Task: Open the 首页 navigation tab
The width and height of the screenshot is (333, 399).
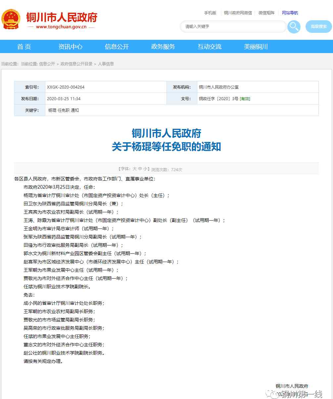Action: coord(24,47)
